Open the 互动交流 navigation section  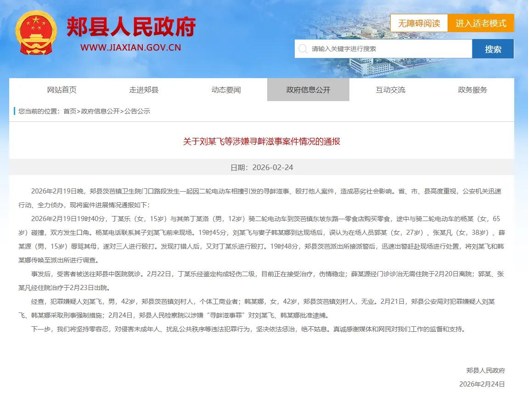(390, 90)
